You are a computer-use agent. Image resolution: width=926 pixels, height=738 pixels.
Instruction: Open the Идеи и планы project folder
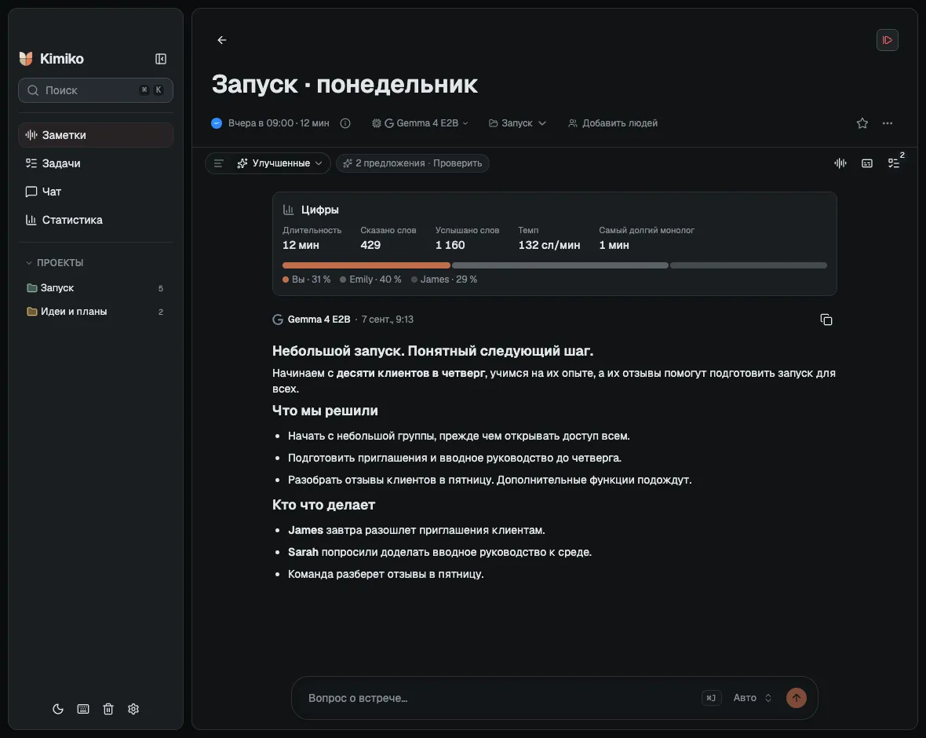tap(96, 312)
